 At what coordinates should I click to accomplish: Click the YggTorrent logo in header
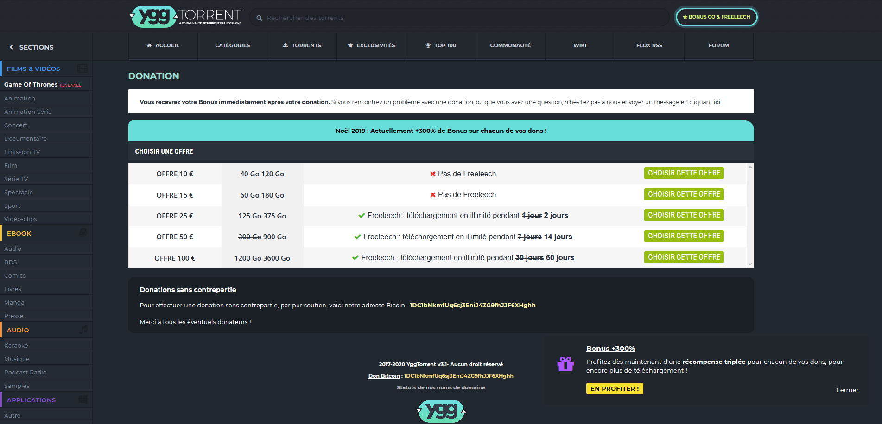point(185,17)
